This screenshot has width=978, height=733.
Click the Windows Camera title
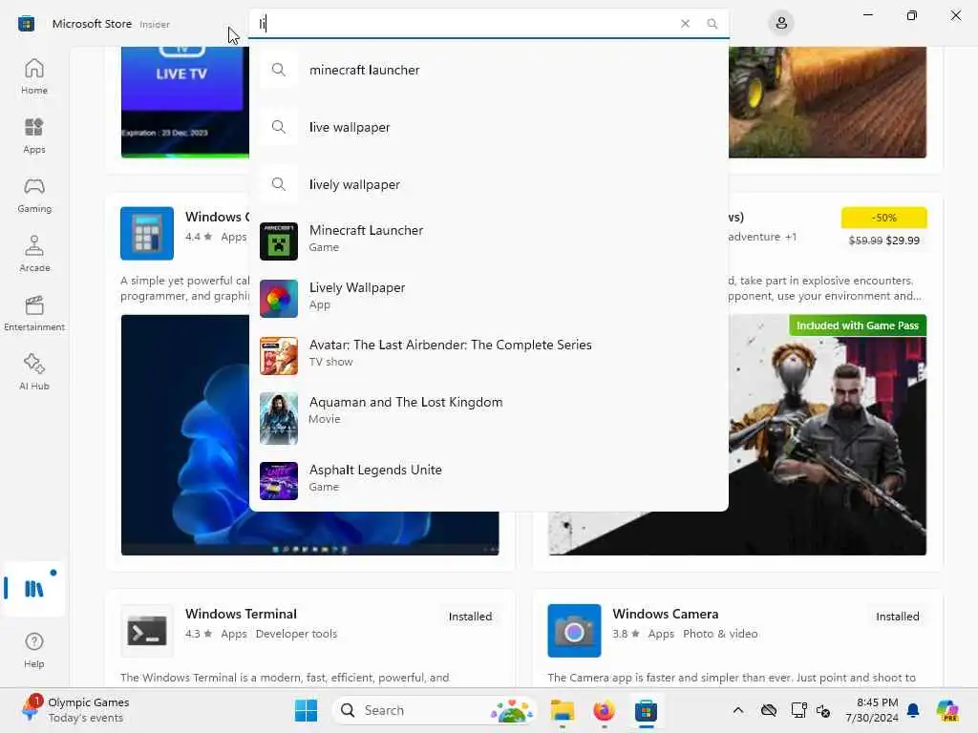666,614
